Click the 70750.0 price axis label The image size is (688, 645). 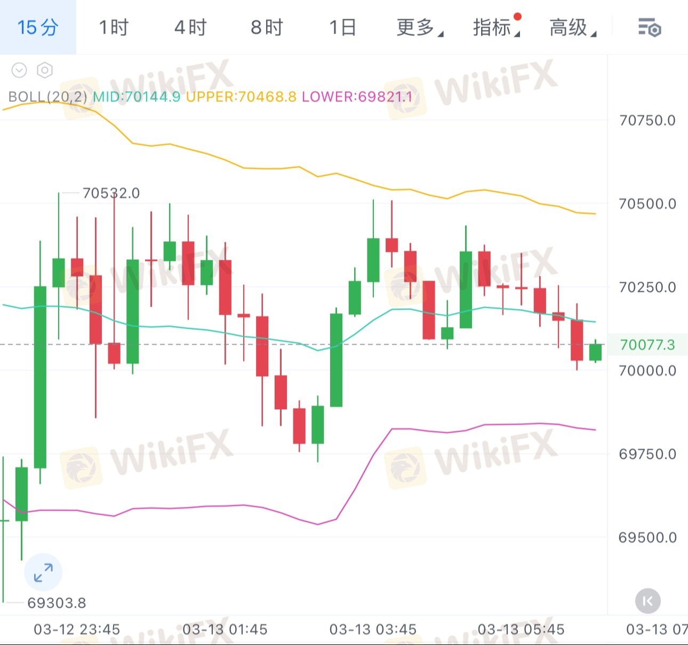[647, 120]
